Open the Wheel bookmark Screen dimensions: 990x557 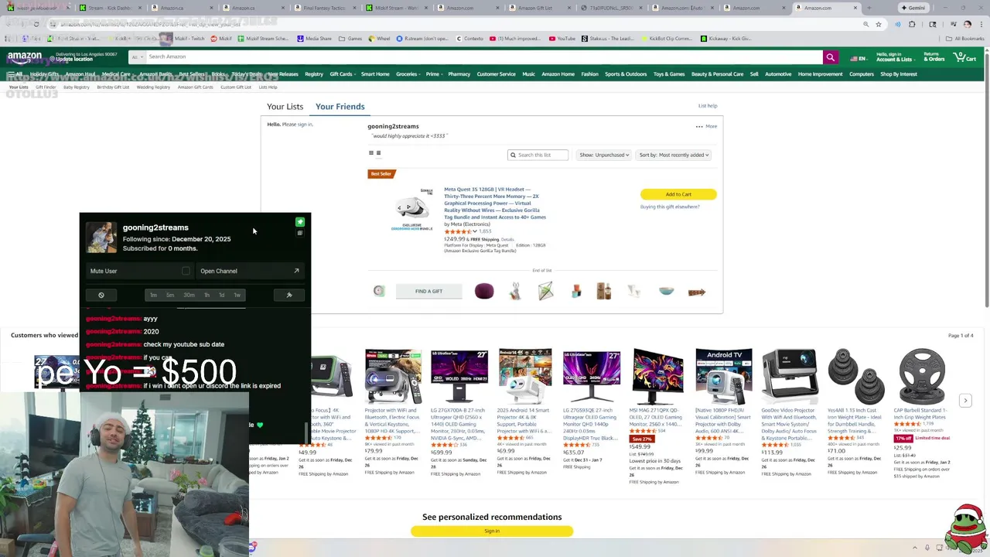pyautogui.click(x=379, y=38)
